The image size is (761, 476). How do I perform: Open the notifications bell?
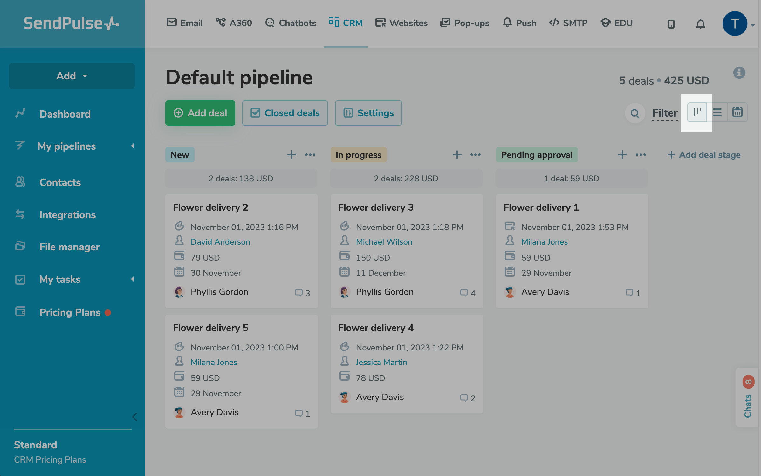700,24
